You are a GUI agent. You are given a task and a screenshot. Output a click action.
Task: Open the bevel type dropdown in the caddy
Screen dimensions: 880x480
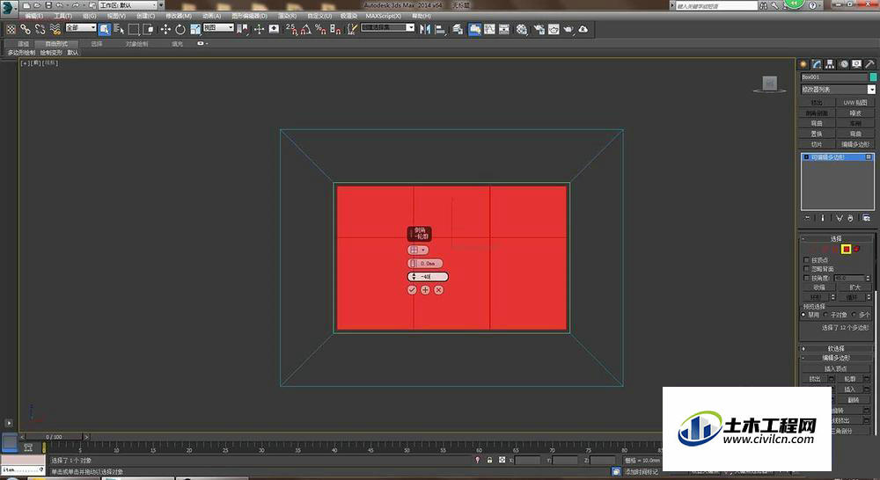417,250
